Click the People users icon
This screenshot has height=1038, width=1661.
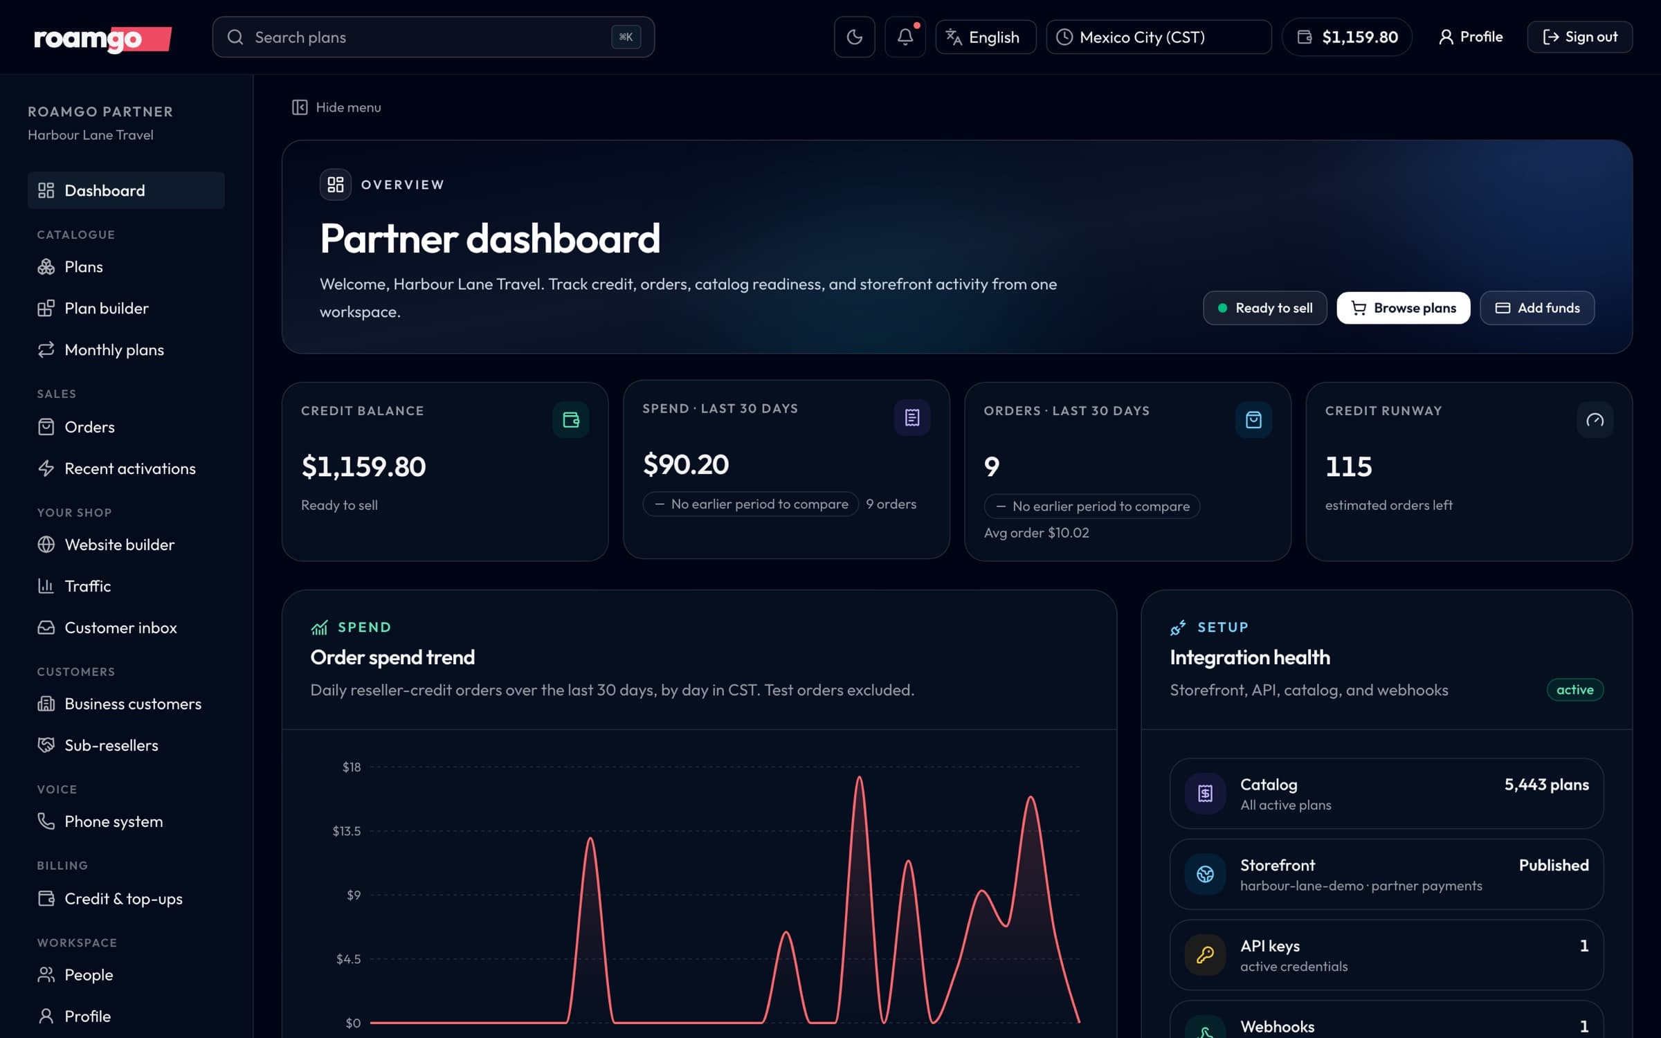tap(46, 975)
